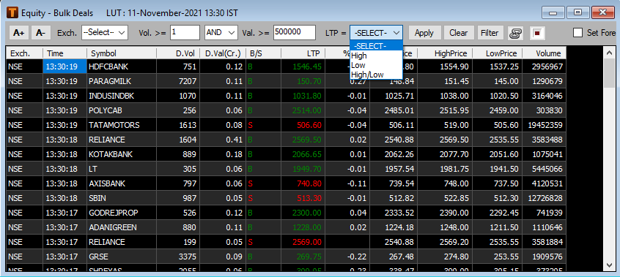Select the AXISBANK symbol cell
This screenshot has width=620, height=277.
(122, 183)
